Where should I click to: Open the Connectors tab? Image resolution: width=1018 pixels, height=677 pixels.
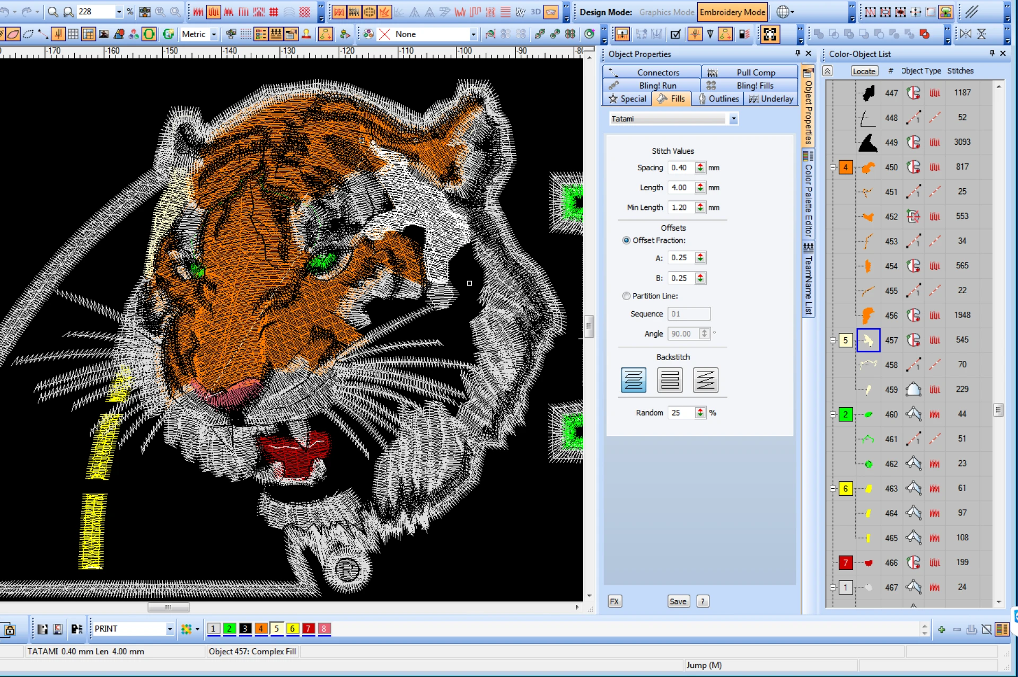click(658, 72)
